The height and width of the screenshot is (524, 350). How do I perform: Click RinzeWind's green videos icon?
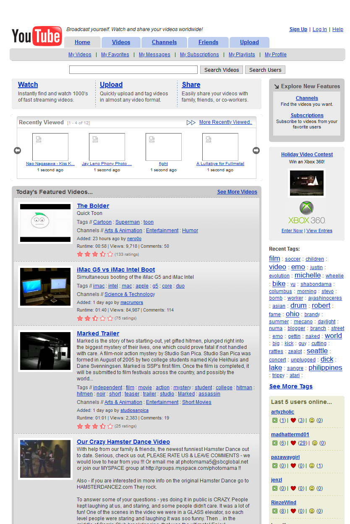point(274,511)
